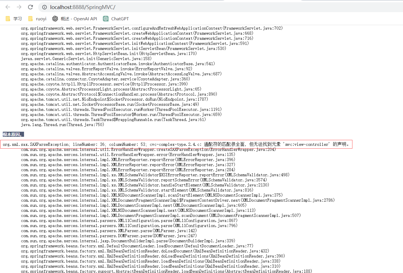Click the XMLNSDocumentScannerImpl.next stack line
Viewport: 403px width, 273px height.
(x=138, y=210)
